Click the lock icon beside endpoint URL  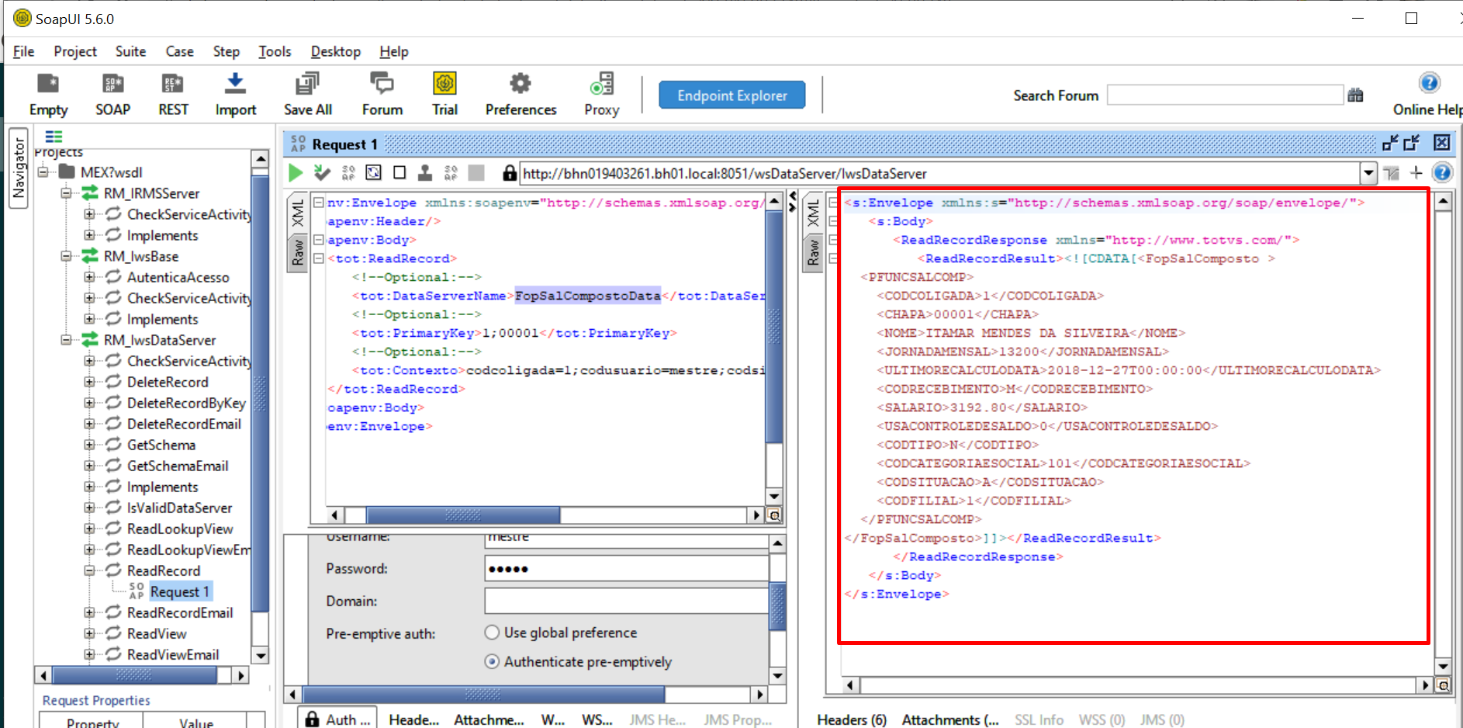click(x=509, y=172)
